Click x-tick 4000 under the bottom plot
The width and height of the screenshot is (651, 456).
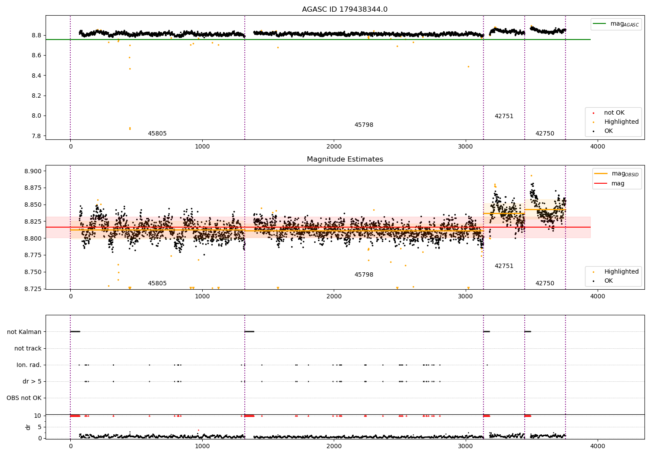598,446
